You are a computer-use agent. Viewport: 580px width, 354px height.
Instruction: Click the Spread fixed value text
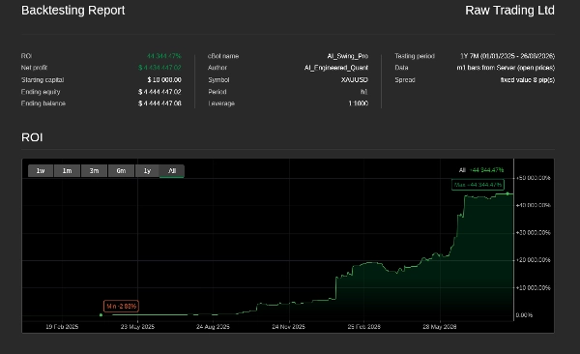[528, 79]
